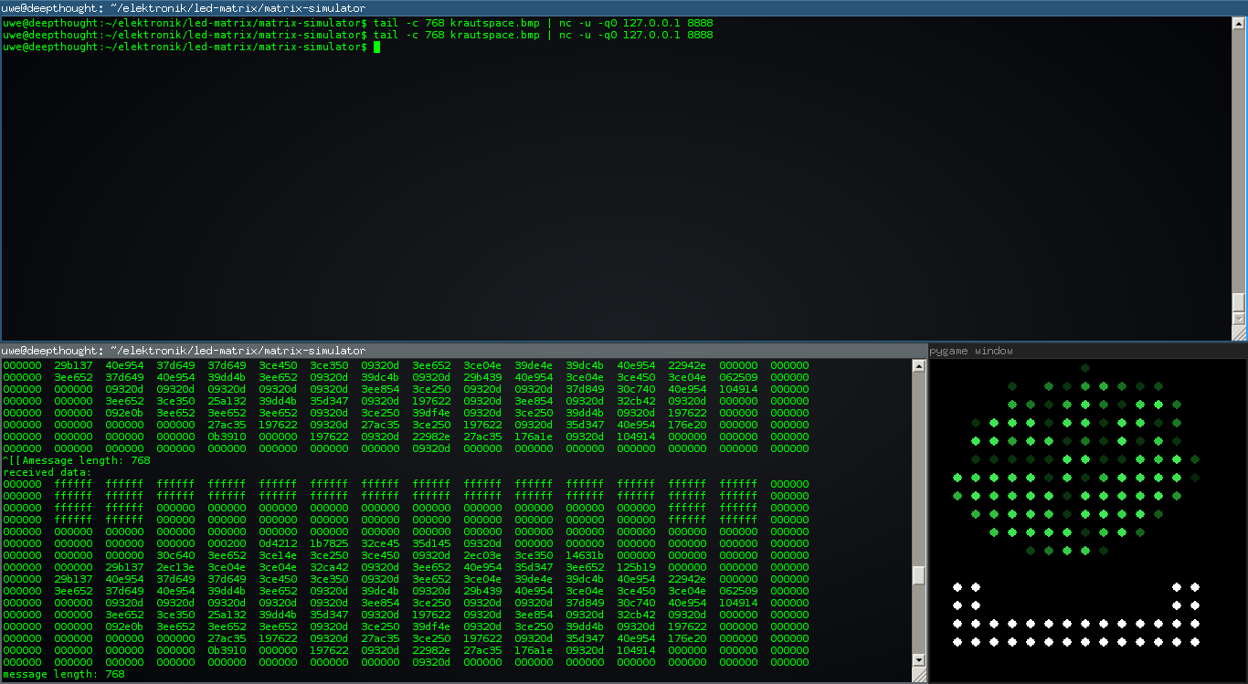Click the green cursor at the shell prompt
Viewport: 1248px width, 684px height.
pyautogui.click(x=376, y=47)
